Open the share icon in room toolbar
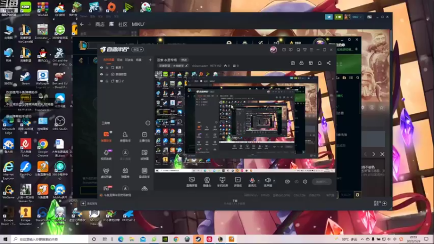The image size is (434, 244). pyautogui.click(x=329, y=63)
